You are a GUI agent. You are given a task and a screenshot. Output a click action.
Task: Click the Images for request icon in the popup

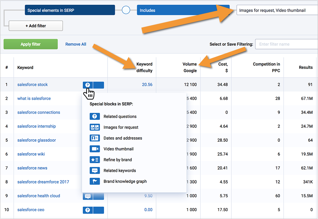(95, 127)
